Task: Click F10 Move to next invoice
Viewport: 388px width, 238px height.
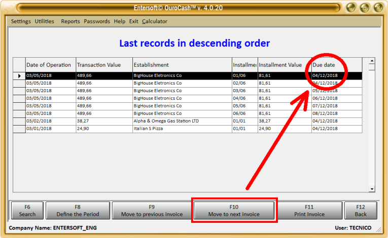Action: click(x=234, y=211)
